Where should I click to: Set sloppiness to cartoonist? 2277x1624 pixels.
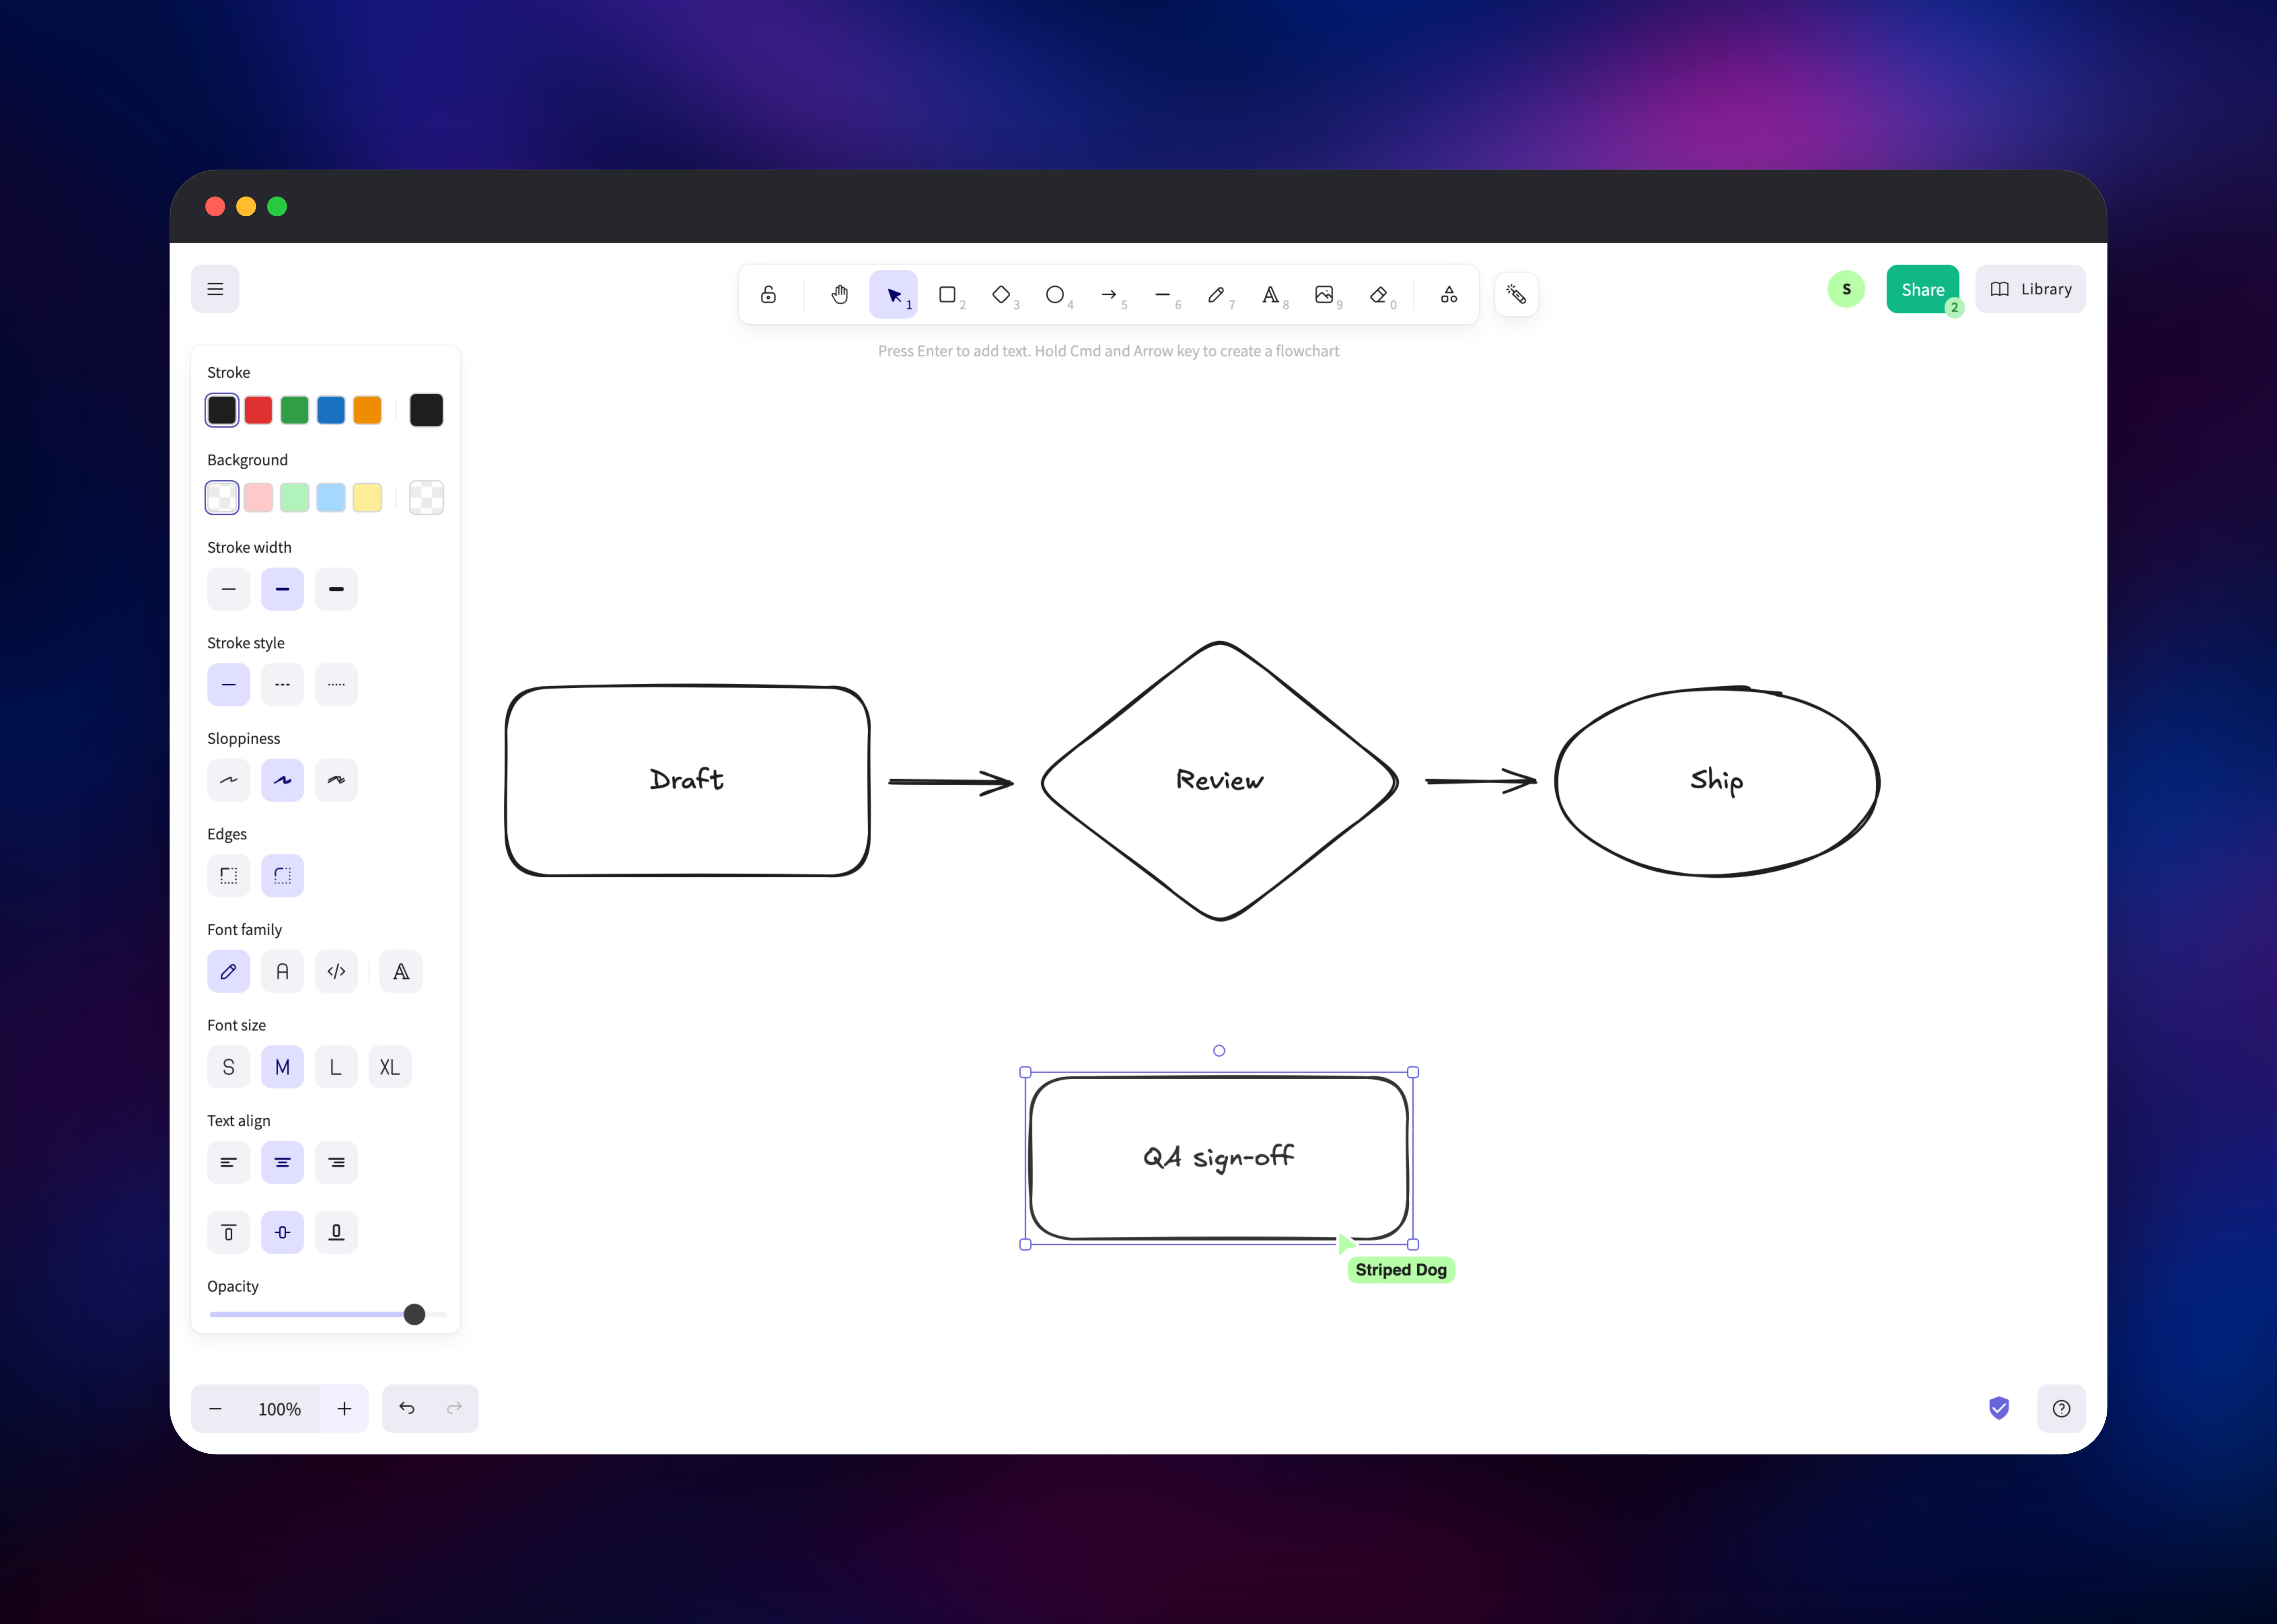click(x=336, y=780)
